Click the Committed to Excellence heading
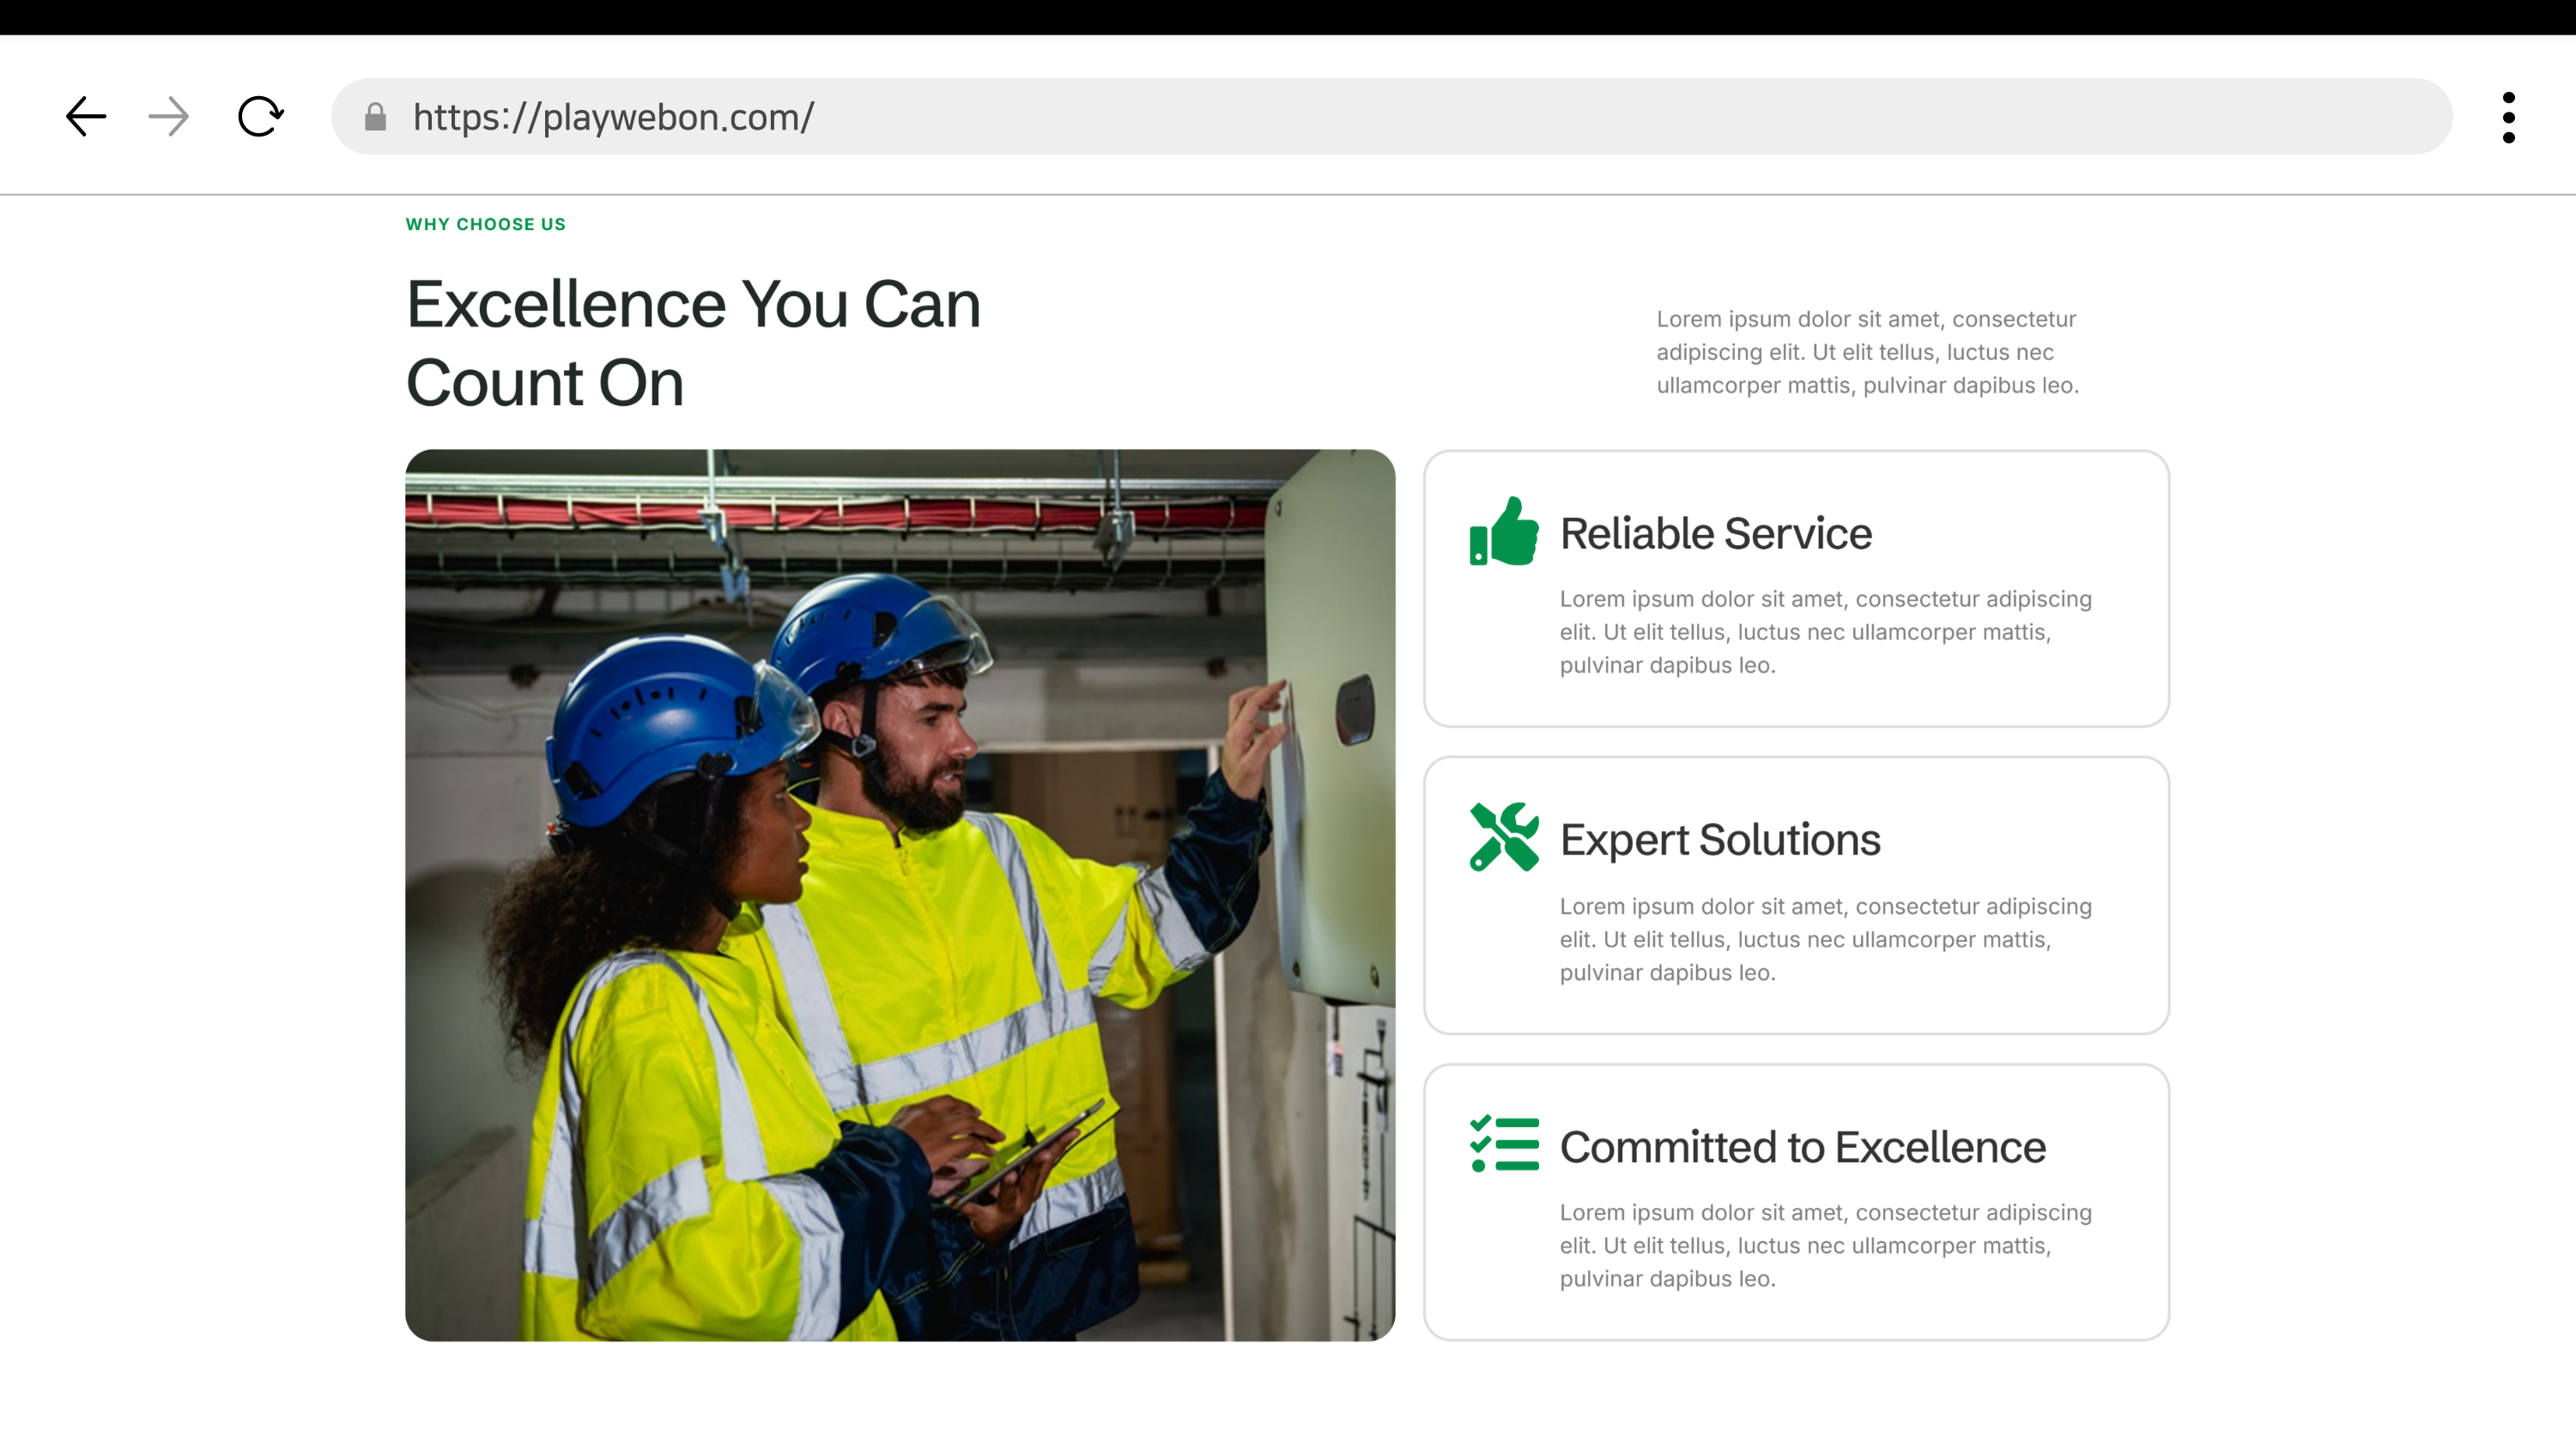Image resolution: width=2576 pixels, height=1449 pixels. 1802,1147
